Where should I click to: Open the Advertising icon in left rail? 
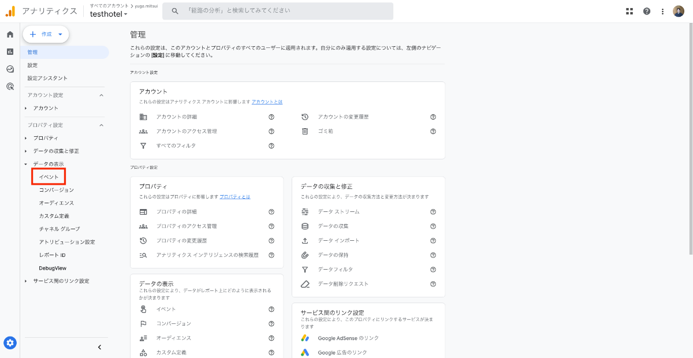tap(10, 87)
